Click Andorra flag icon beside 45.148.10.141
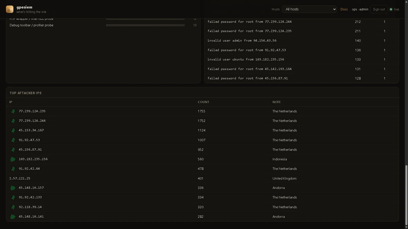 click(13, 217)
